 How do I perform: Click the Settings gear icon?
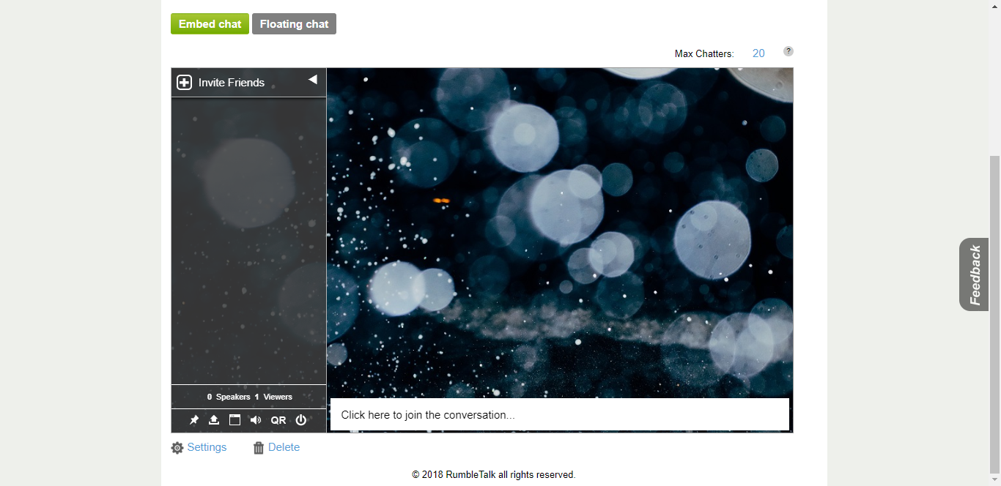[177, 448]
